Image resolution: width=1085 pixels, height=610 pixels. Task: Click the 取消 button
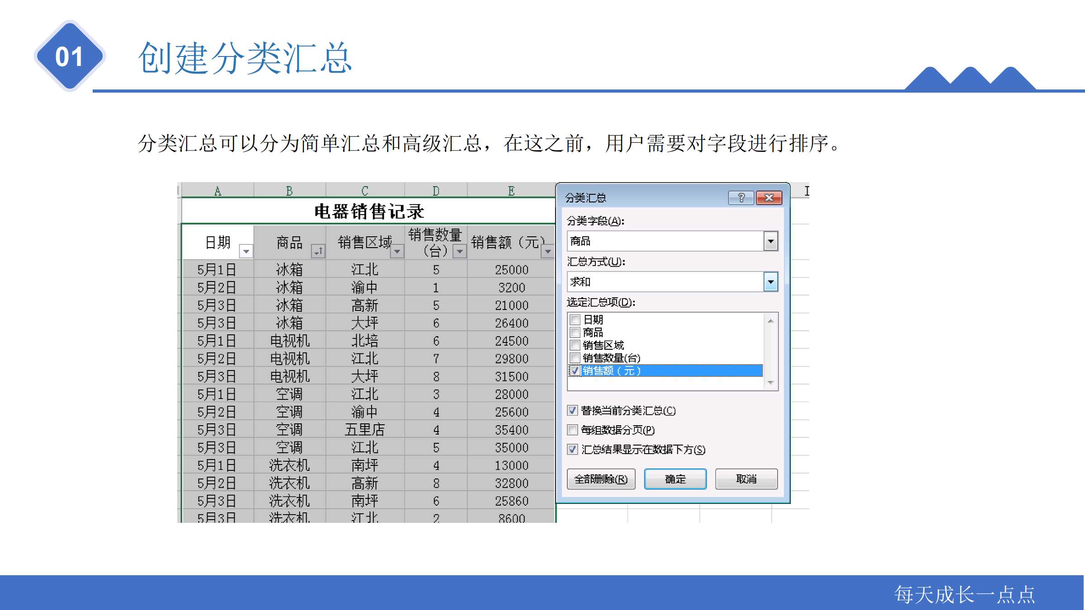(x=746, y=479)
